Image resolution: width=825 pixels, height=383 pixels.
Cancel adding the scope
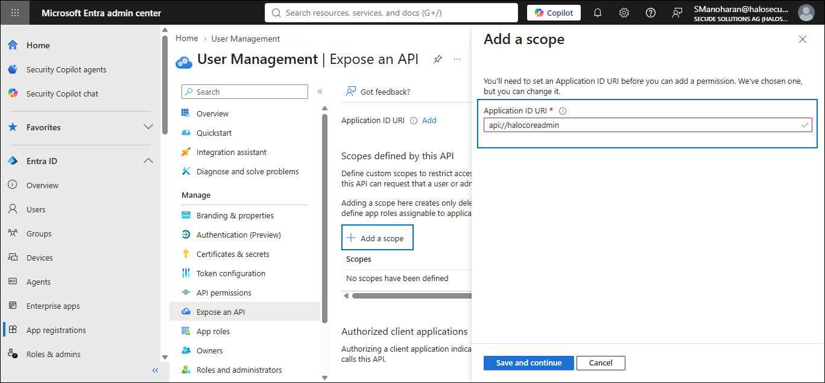(601, 362)
